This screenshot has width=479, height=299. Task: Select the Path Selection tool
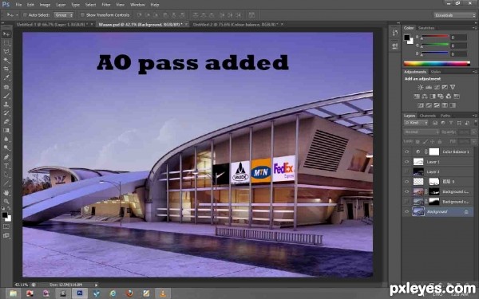click(x=6, y=175)
